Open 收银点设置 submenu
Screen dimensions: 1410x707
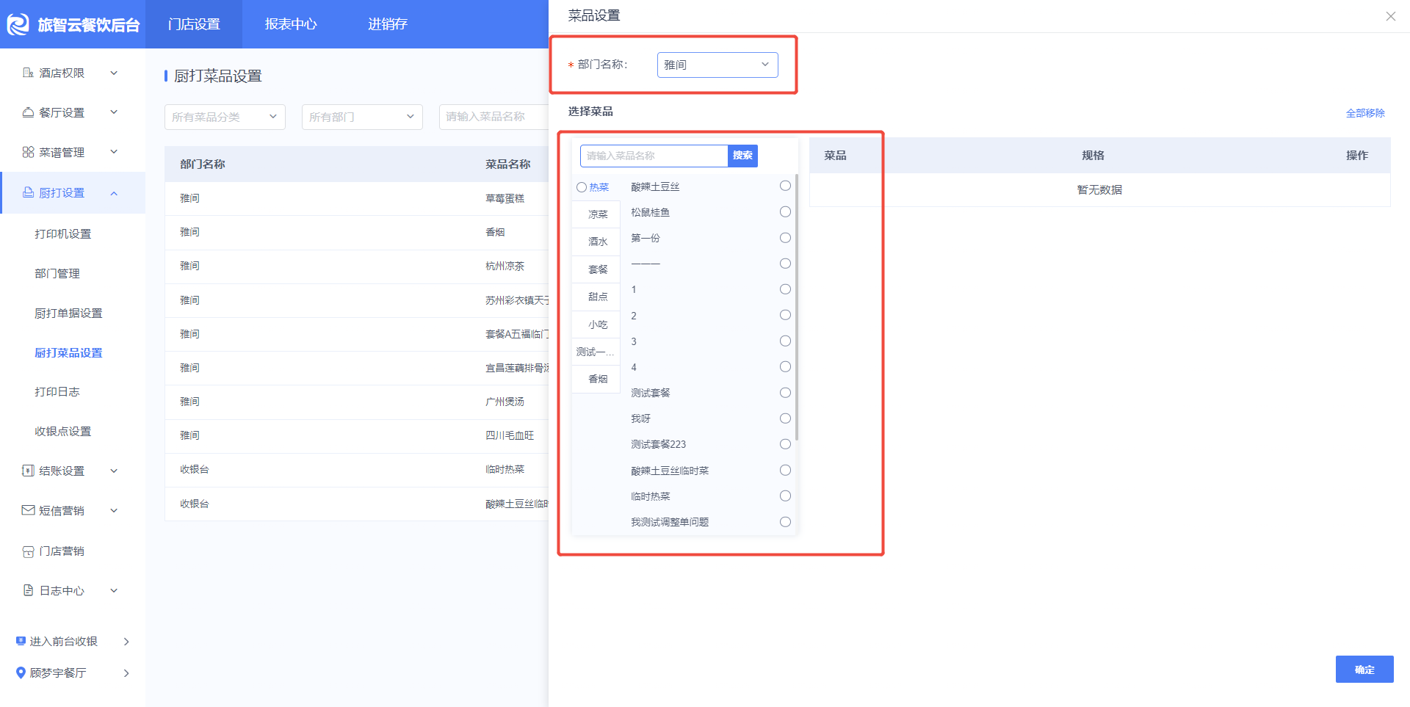click(x=63, y=431)
